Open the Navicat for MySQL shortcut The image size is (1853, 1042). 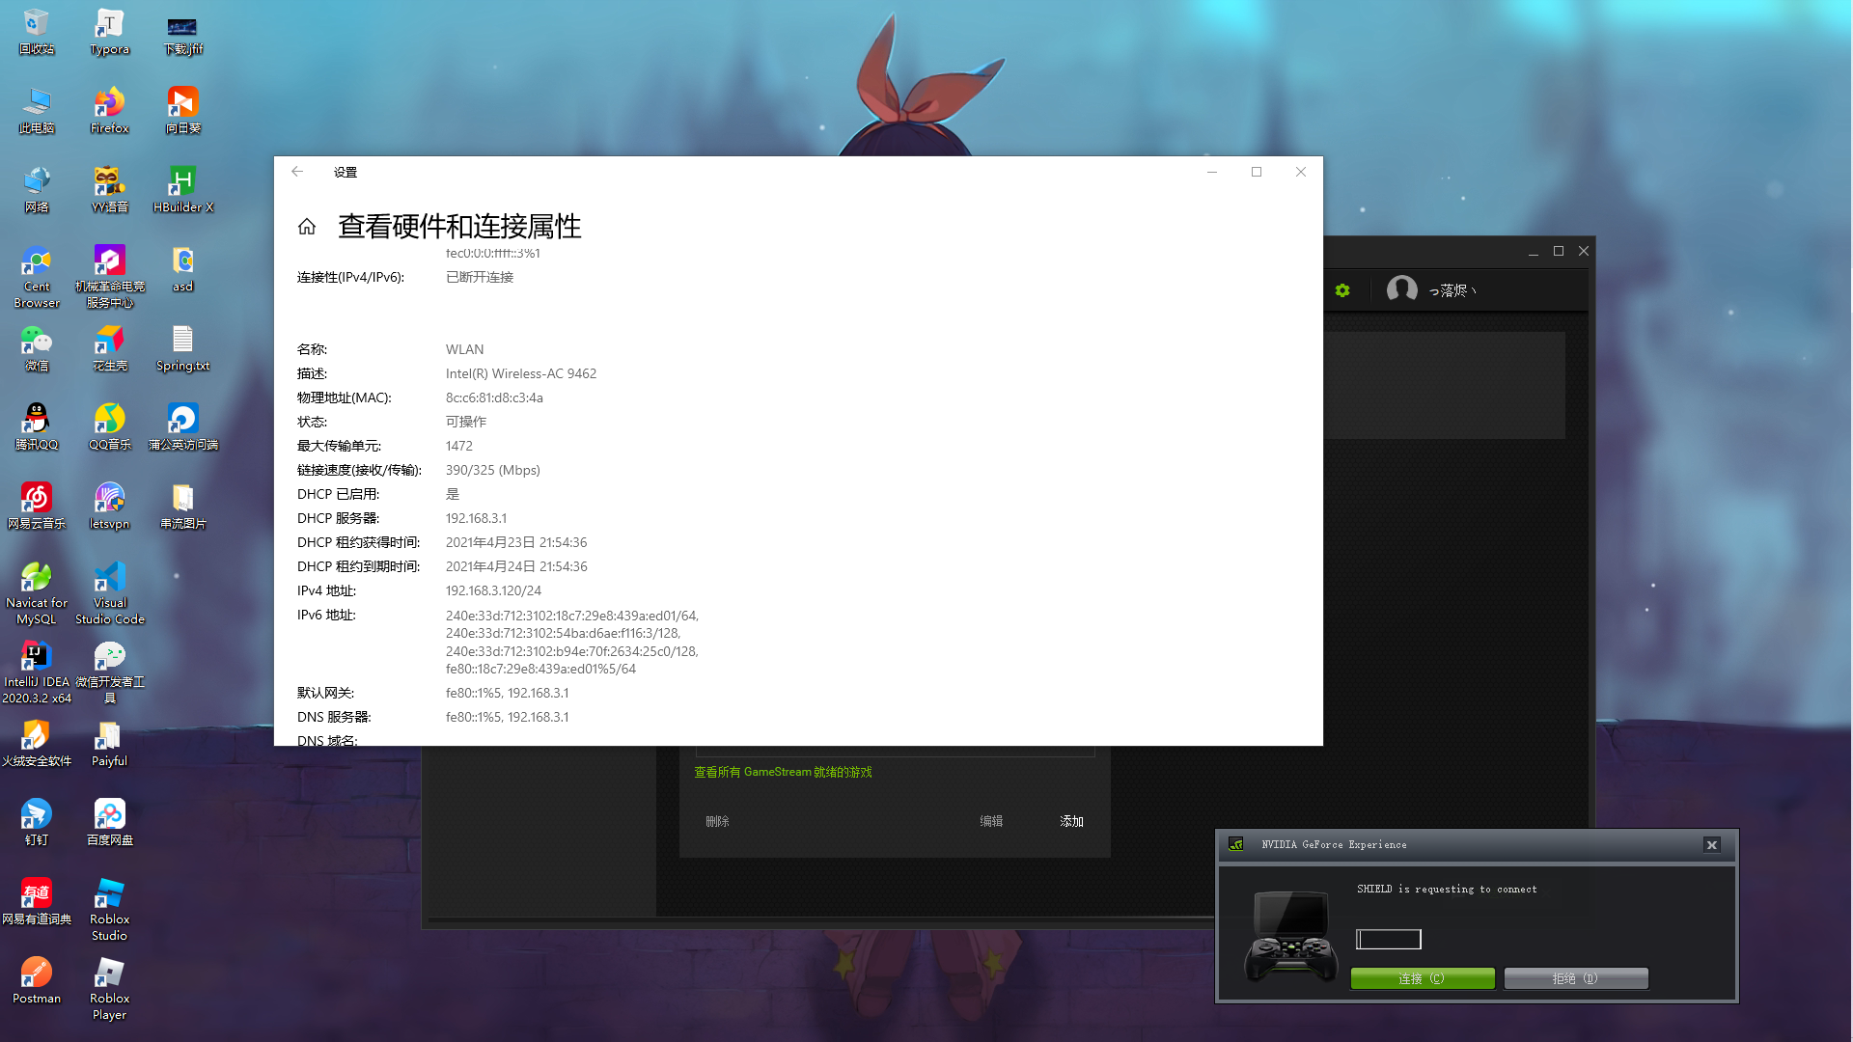[37, 578]
